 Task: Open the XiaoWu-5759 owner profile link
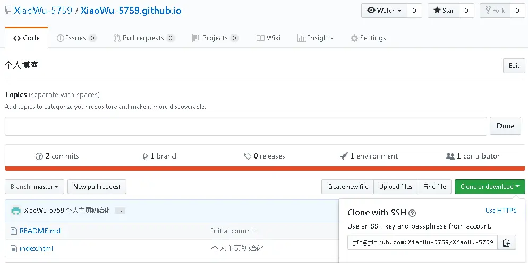[43, 11]
